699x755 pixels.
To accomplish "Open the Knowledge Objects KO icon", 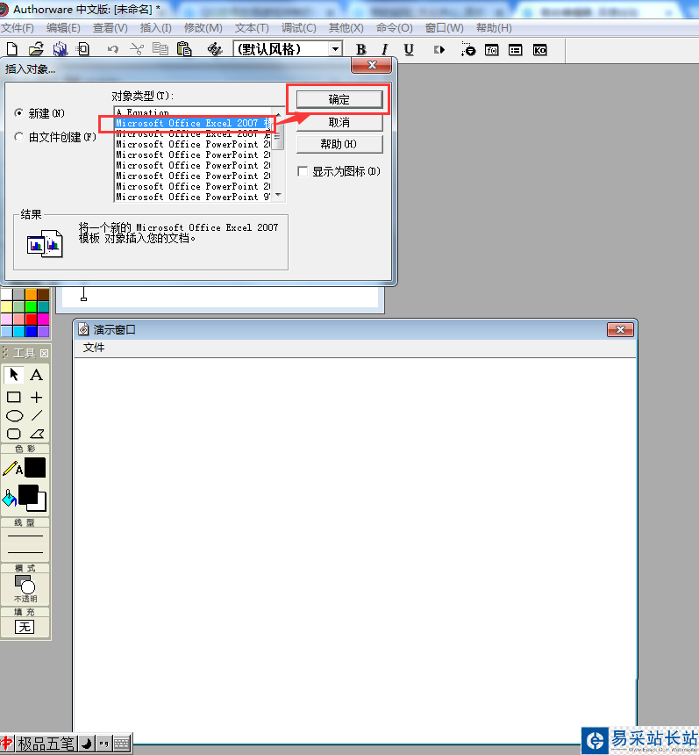I will (539, 50).
